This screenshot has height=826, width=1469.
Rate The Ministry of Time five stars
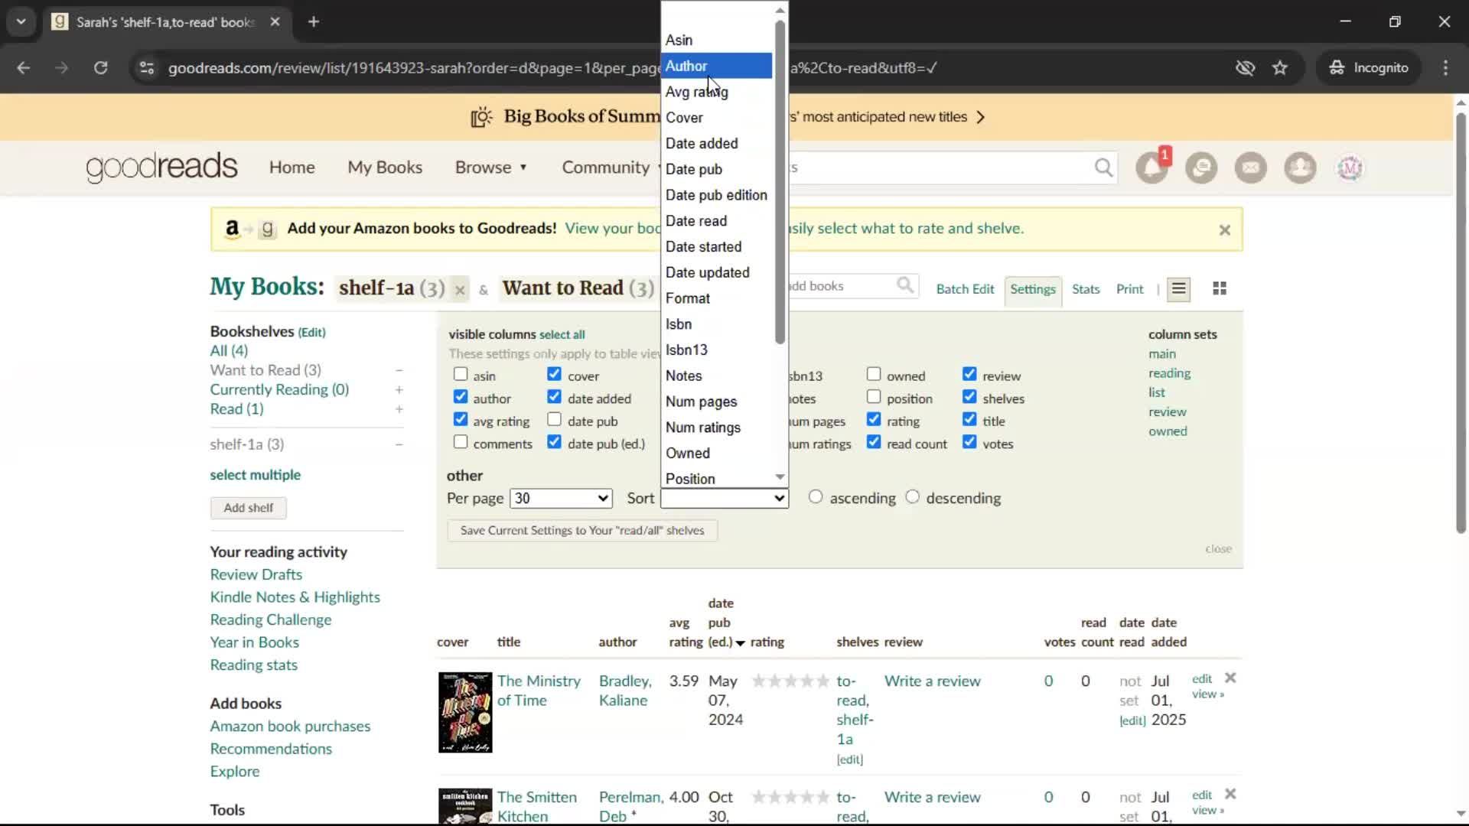click(822, 681)
